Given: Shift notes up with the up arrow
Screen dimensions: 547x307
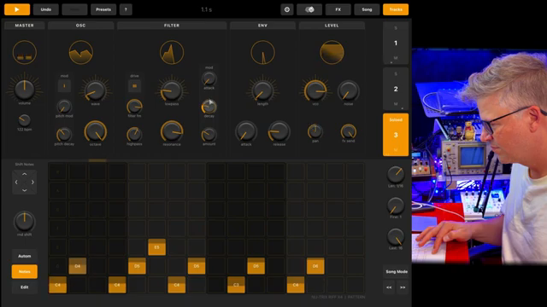Looking at the screenshot, I should pos(25,174).
